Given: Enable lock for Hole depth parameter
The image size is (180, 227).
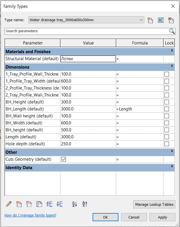Looking at the screenshot, I should pos(167,144).
